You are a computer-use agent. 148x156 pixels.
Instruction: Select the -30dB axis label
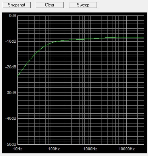click(x=11, y=93)
